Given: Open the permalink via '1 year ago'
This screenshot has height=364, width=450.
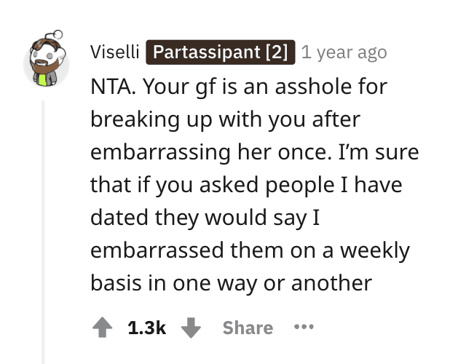Looking at the screenshot, I should 344,52.
